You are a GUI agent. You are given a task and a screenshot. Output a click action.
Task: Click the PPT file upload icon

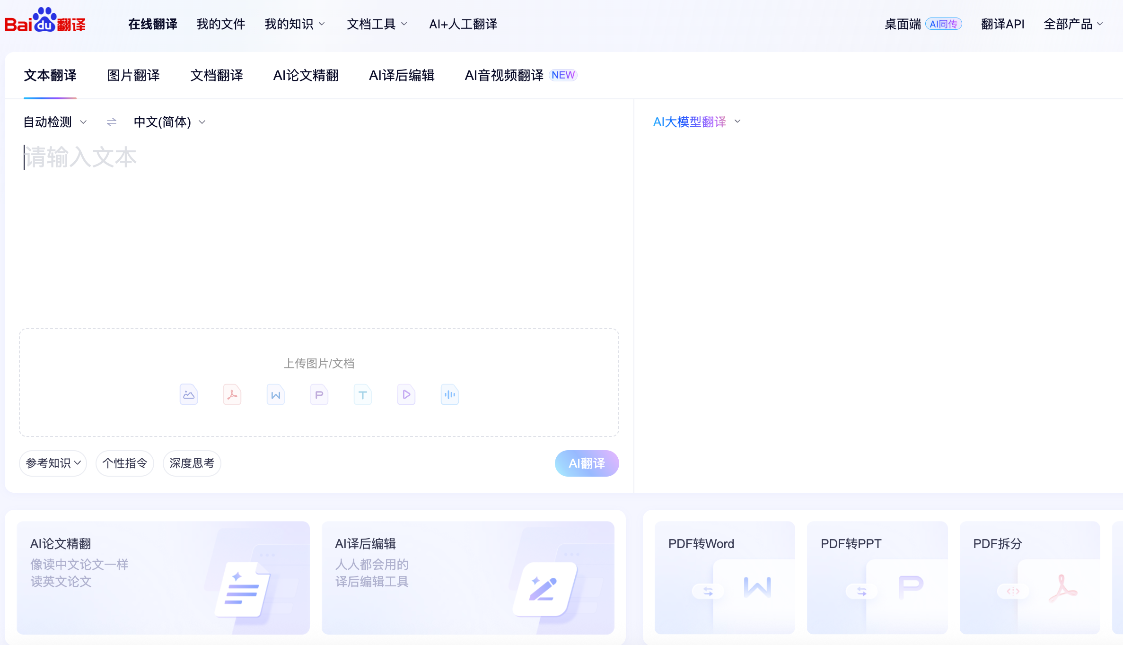(x=319, y=394)
